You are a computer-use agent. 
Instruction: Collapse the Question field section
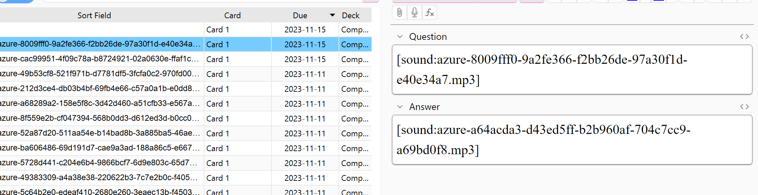(400, 36)
